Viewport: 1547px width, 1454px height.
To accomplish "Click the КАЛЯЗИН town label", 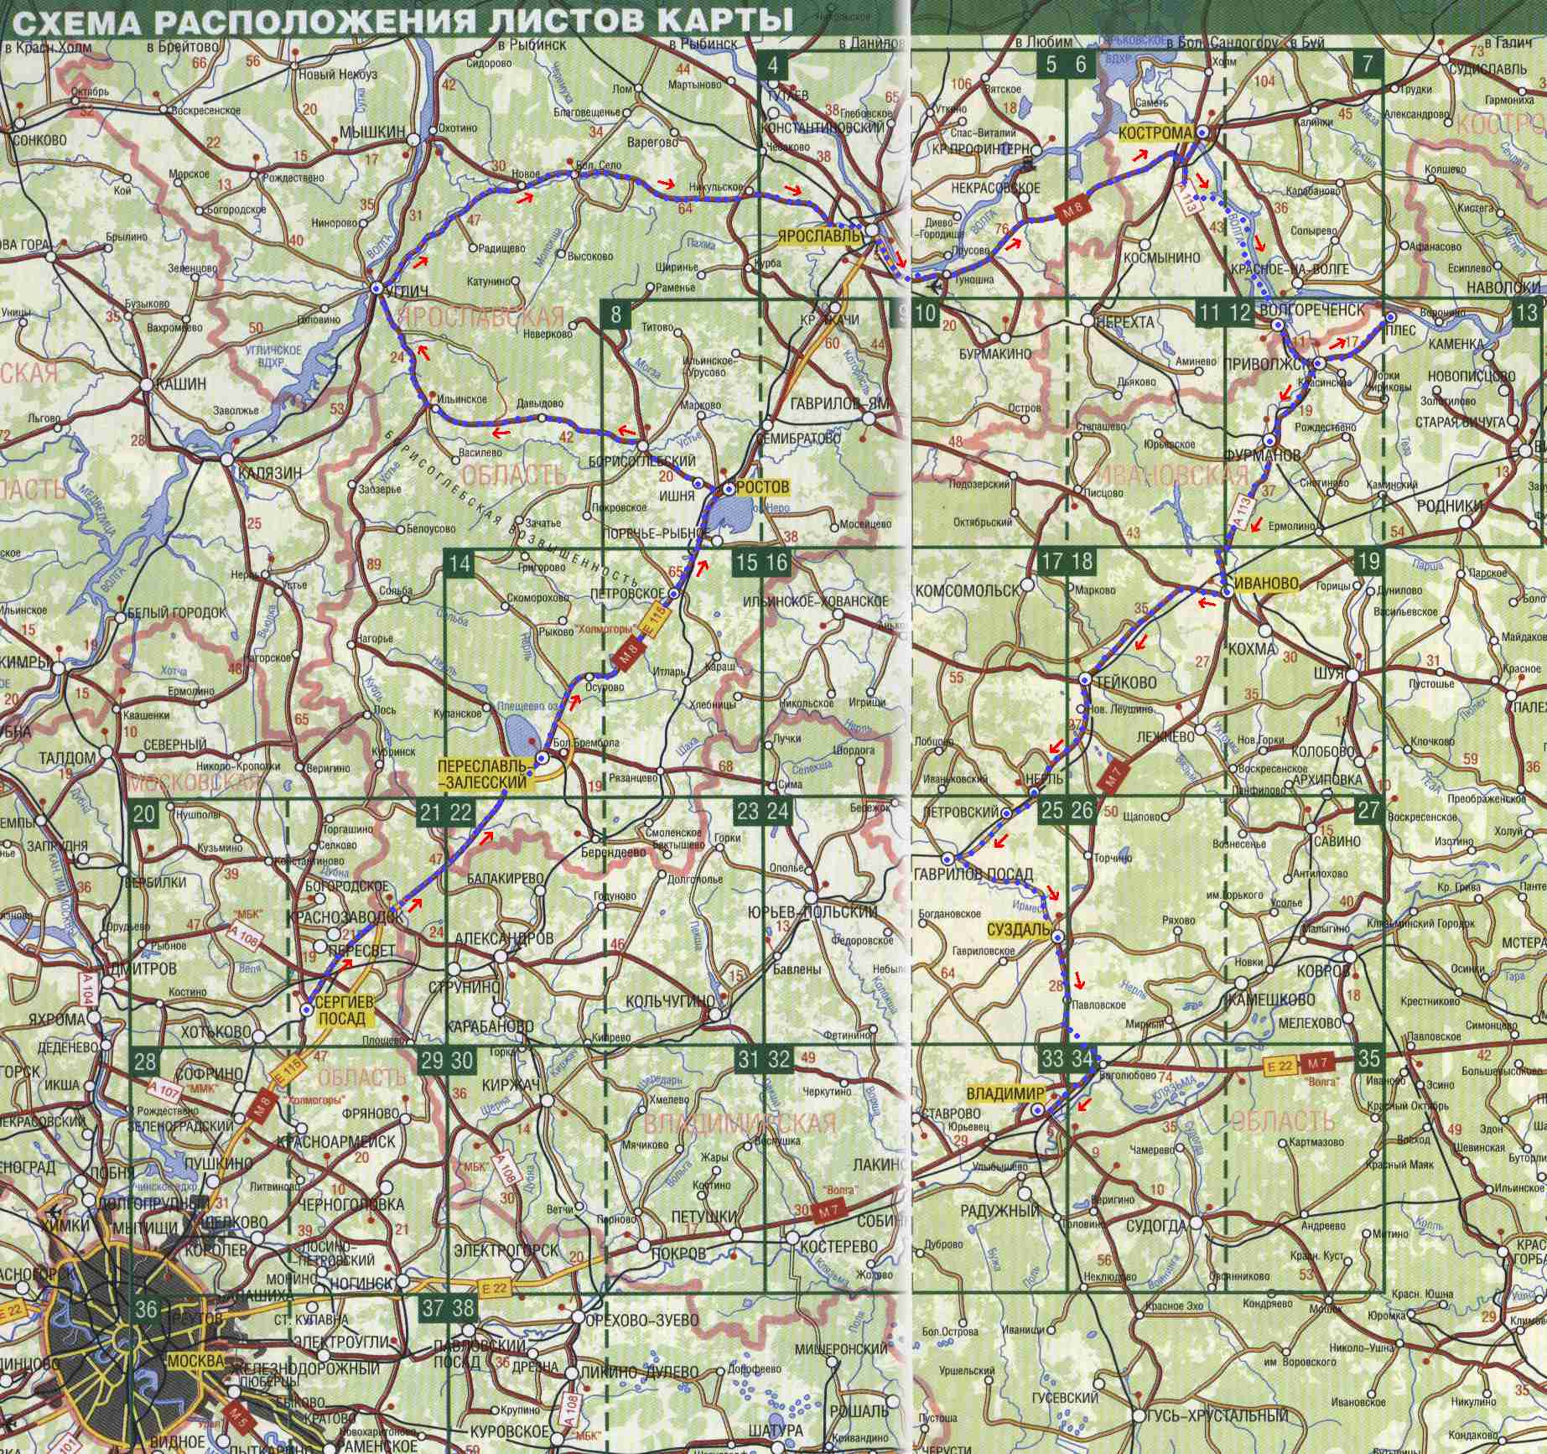I will [x=270, y=473].
